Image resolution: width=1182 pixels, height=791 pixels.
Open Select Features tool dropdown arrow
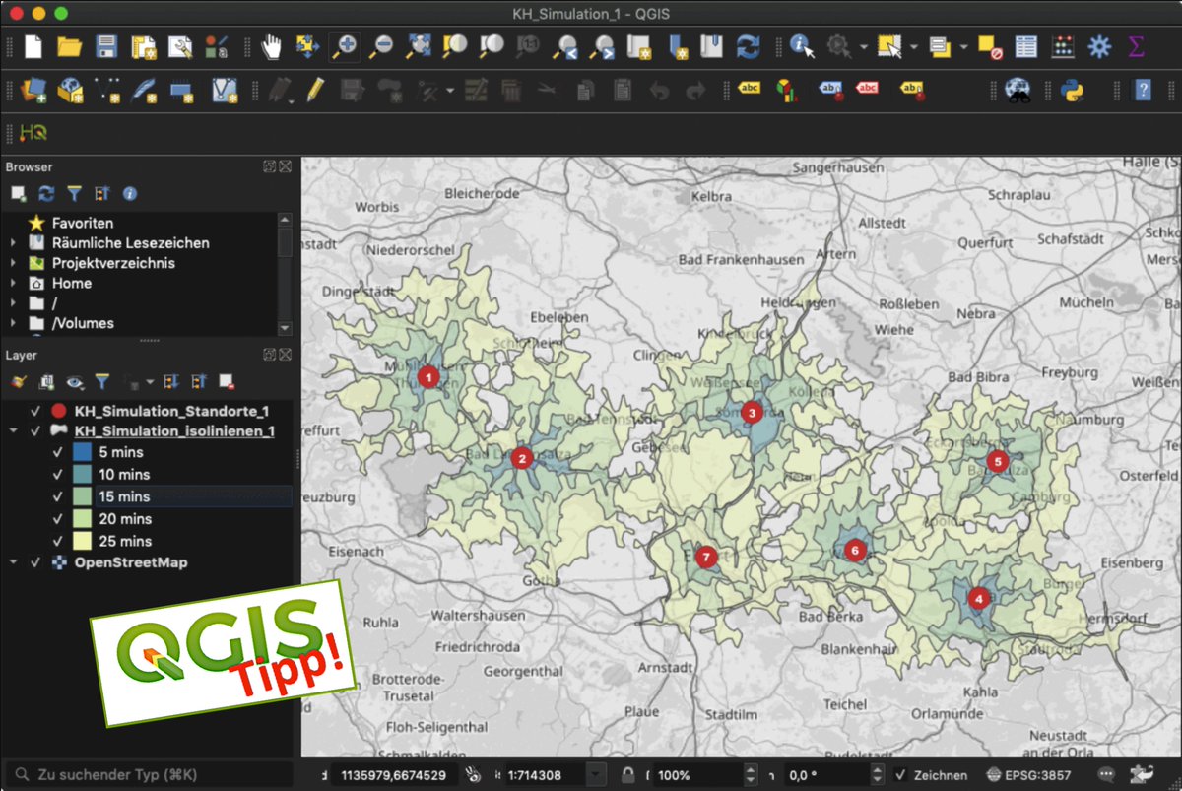(914, 46)
